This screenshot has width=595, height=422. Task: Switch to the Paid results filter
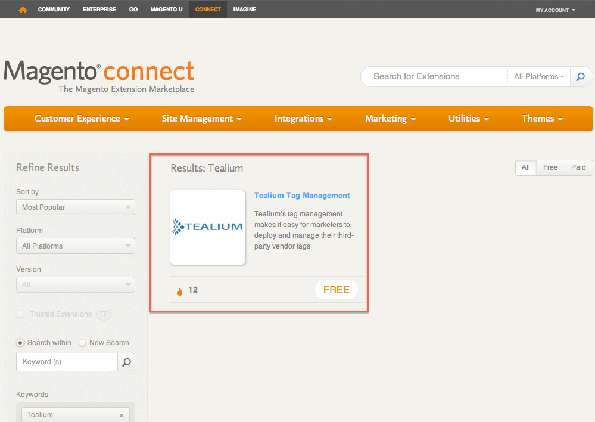coord(578,167)
